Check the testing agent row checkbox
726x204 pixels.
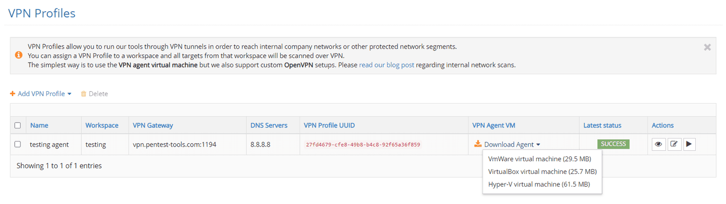(17, 144)
